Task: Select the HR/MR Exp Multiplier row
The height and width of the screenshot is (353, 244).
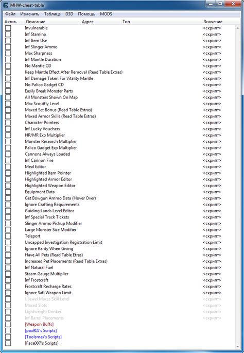Action: click(x=45, y=135)
